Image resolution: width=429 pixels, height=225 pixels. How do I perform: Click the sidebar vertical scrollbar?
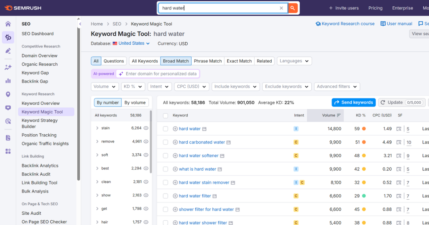tap(79, 104)
